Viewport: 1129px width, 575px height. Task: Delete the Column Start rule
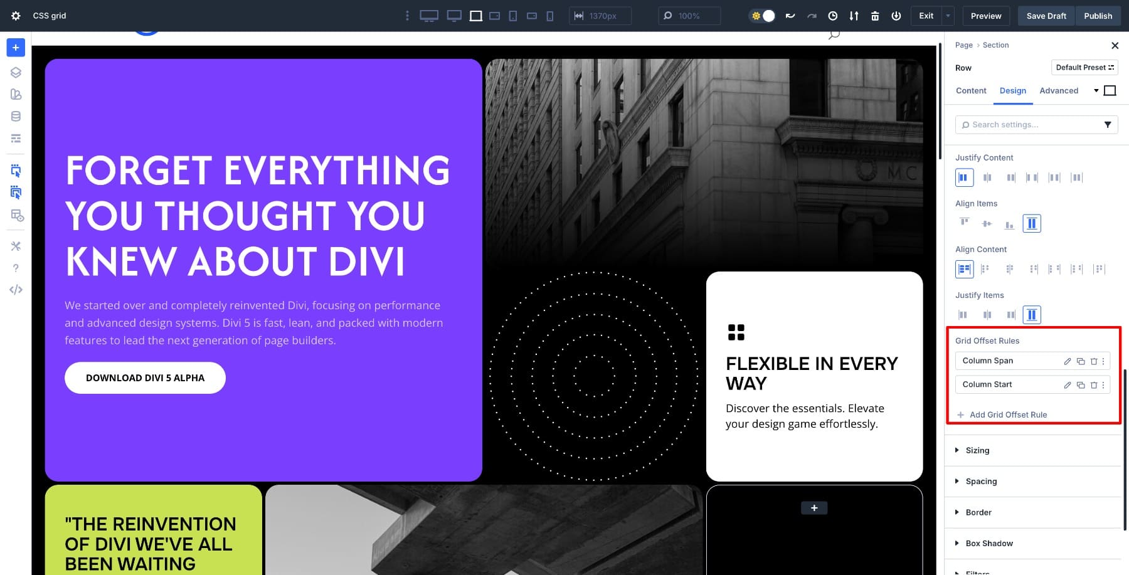(1094, 385)
